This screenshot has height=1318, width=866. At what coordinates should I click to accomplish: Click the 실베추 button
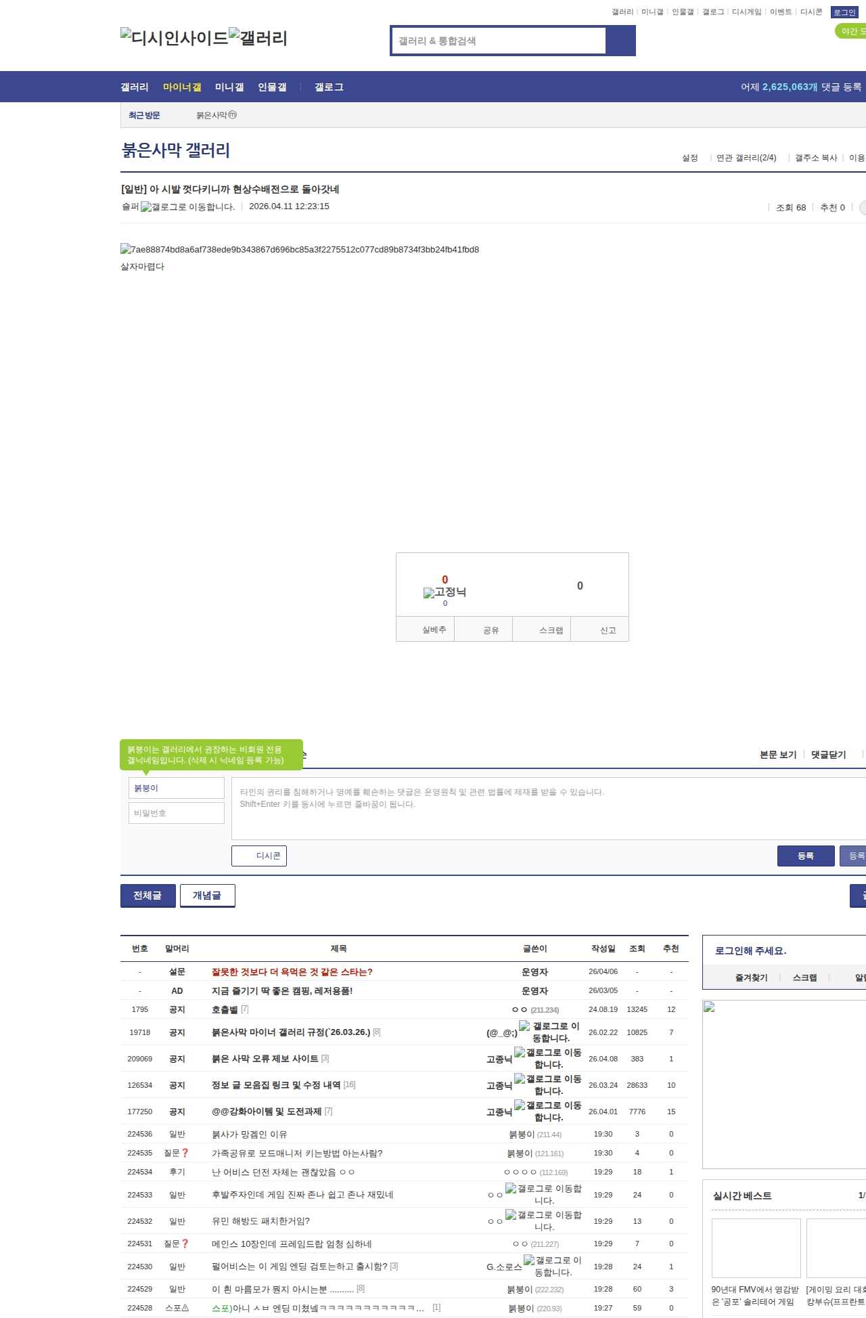[x=426, y=630]
